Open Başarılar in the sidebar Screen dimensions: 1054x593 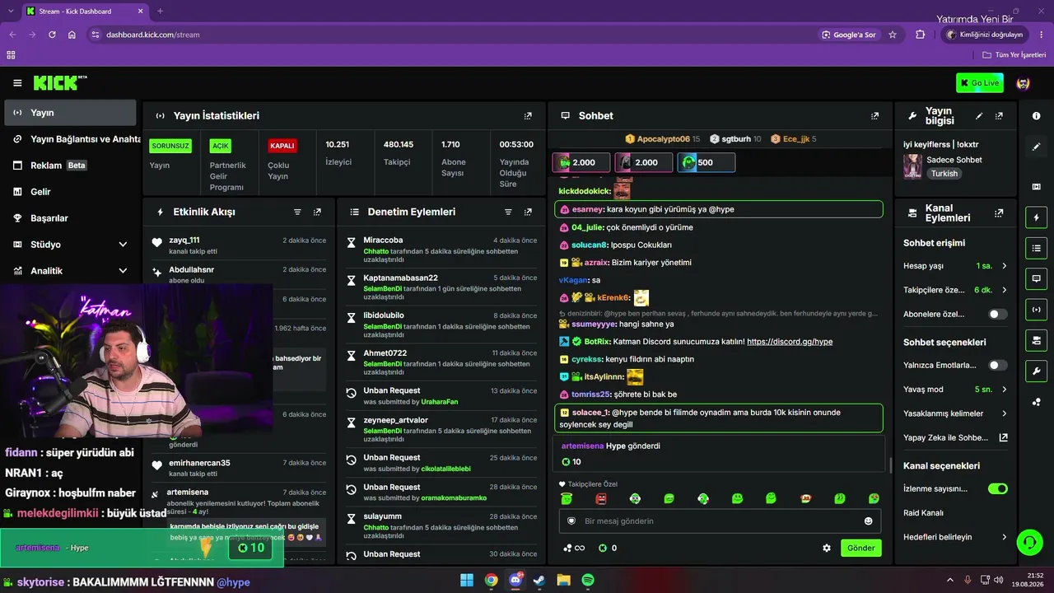[70, 218]
